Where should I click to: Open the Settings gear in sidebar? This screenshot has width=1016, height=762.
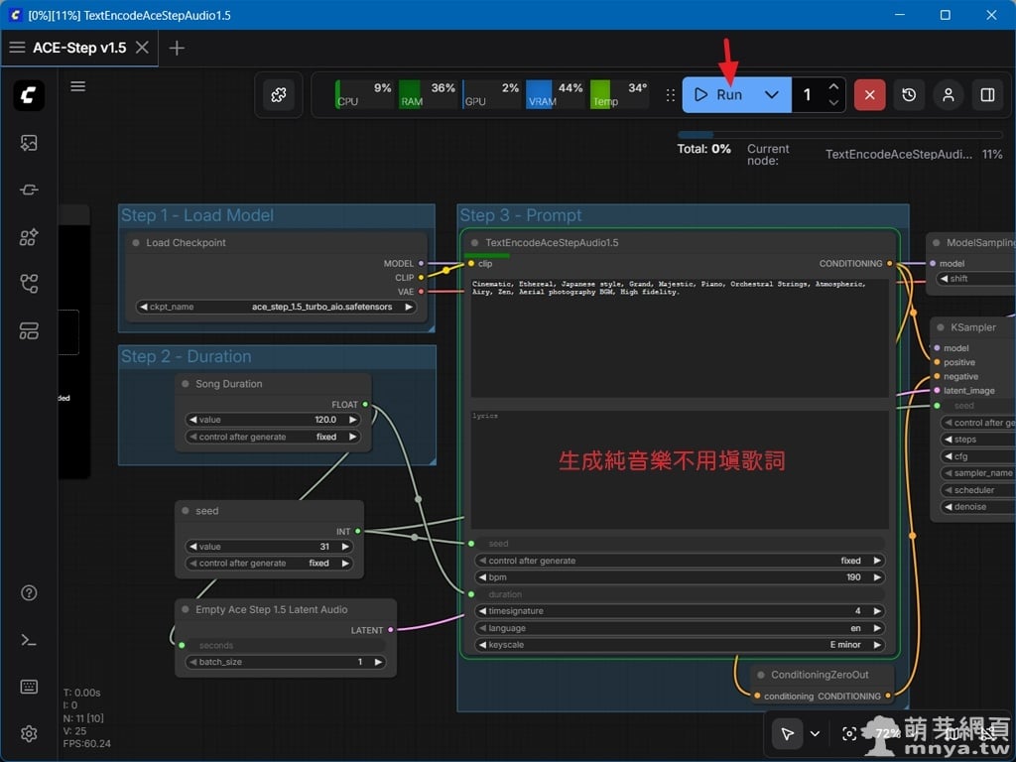tap(29, 734)
